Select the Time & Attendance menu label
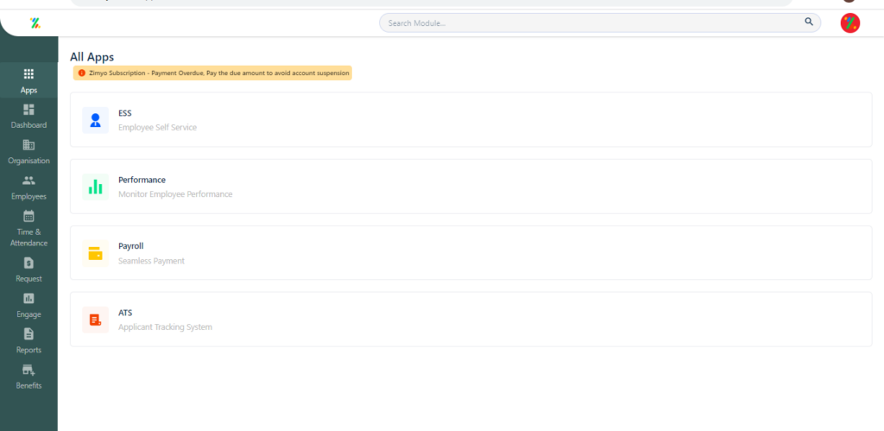 coord(28,238)
